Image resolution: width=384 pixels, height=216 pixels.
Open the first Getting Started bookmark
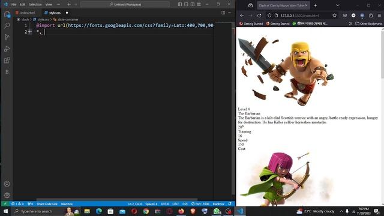(251, 23)
